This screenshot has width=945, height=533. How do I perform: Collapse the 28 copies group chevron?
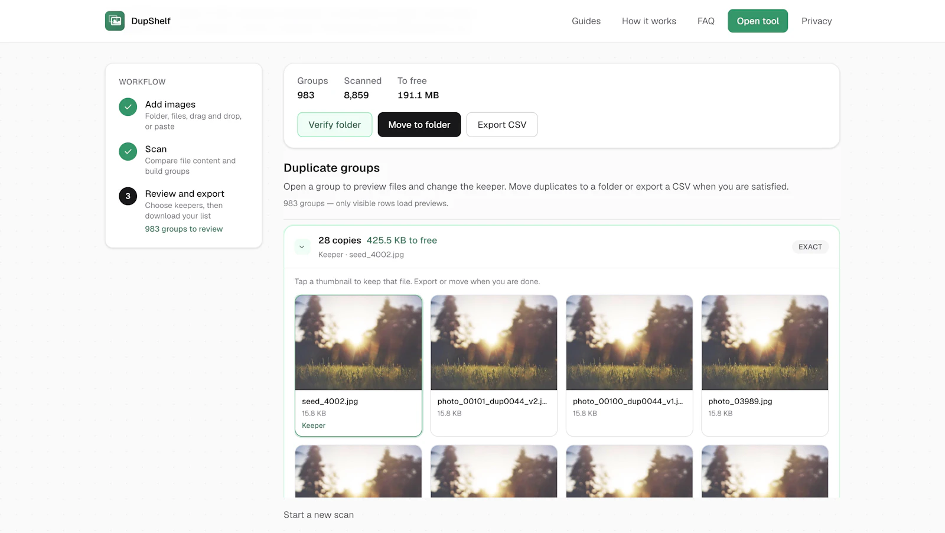tap(302, 247)
